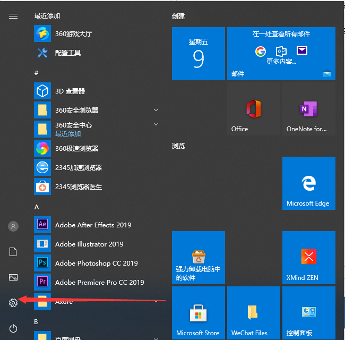The image size is (345, 340).
Task: Open Documents icon in left sidebar
Action: tap(13, 252)
